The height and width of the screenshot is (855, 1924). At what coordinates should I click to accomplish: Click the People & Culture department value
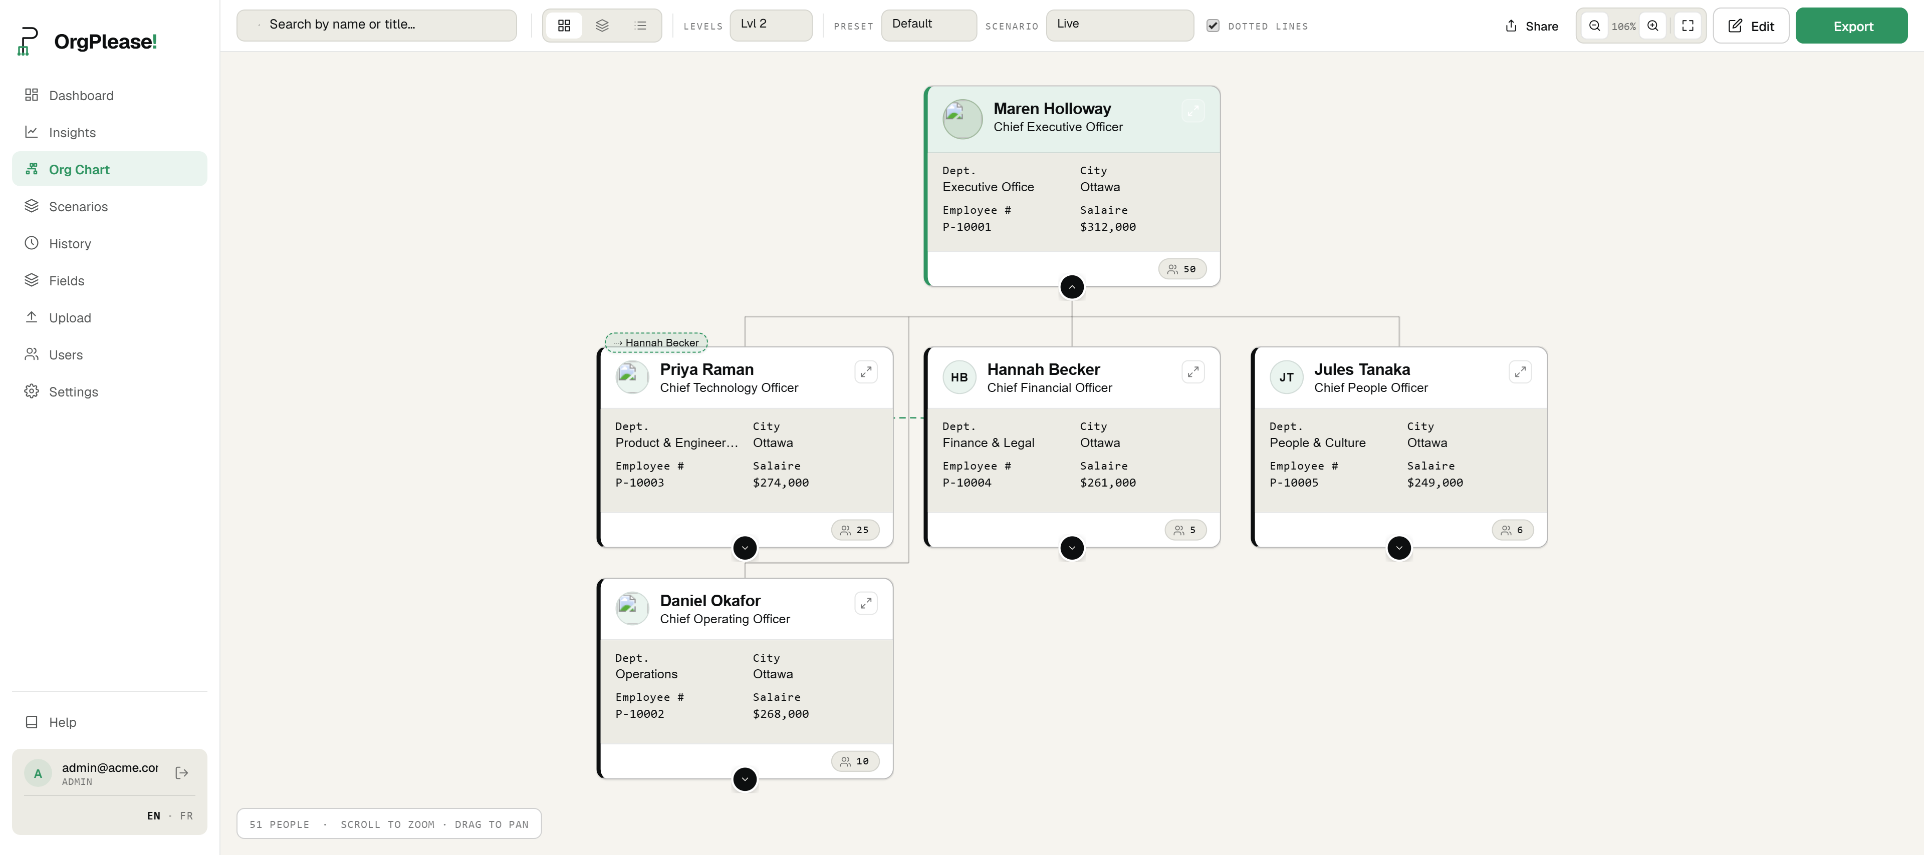pyautogui.click(x=1318, y=443)
